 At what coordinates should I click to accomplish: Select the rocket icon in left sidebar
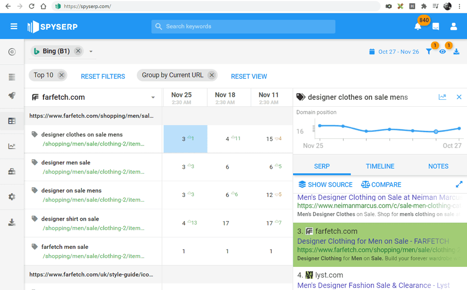pyautogui.click(x=12, y=95)
